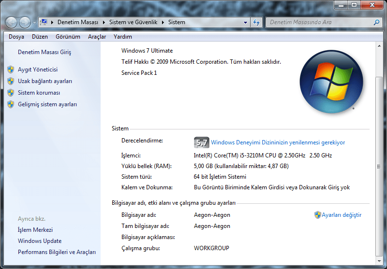The image size is (387, 269).
Task: Open Windows Deneyimi Dizininizin yenilenmesi gerekiyor link
Action: (278, 142)
